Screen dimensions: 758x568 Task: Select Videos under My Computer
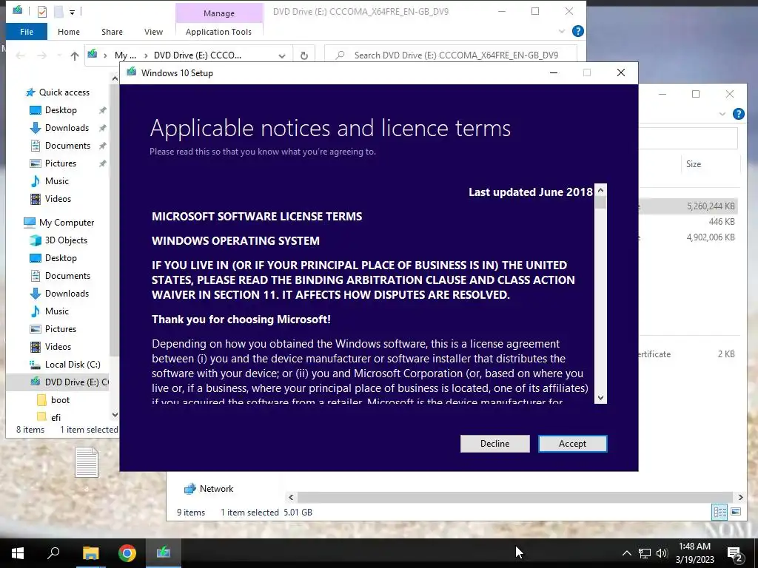[58, 347]
